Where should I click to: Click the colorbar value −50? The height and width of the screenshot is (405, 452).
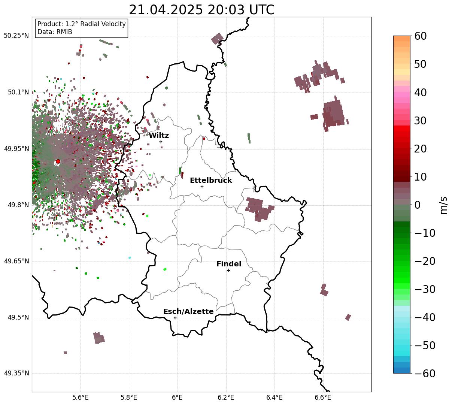[x=424, y=345]
